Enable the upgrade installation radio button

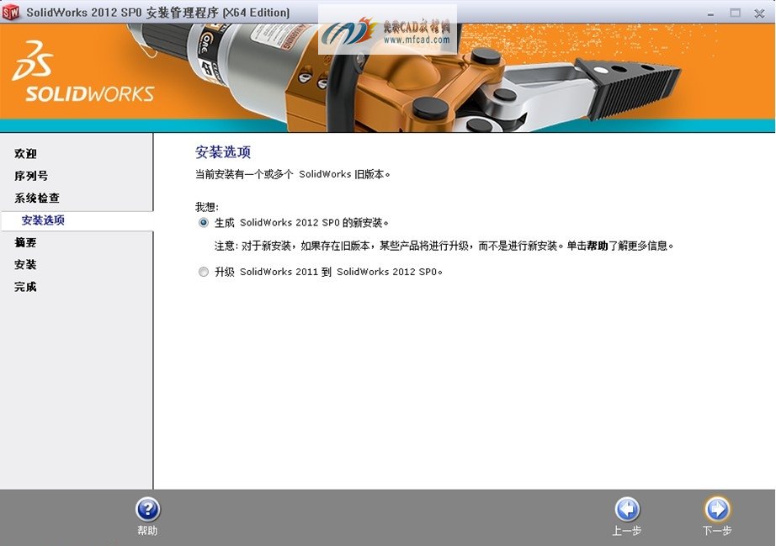coord(203,272)
